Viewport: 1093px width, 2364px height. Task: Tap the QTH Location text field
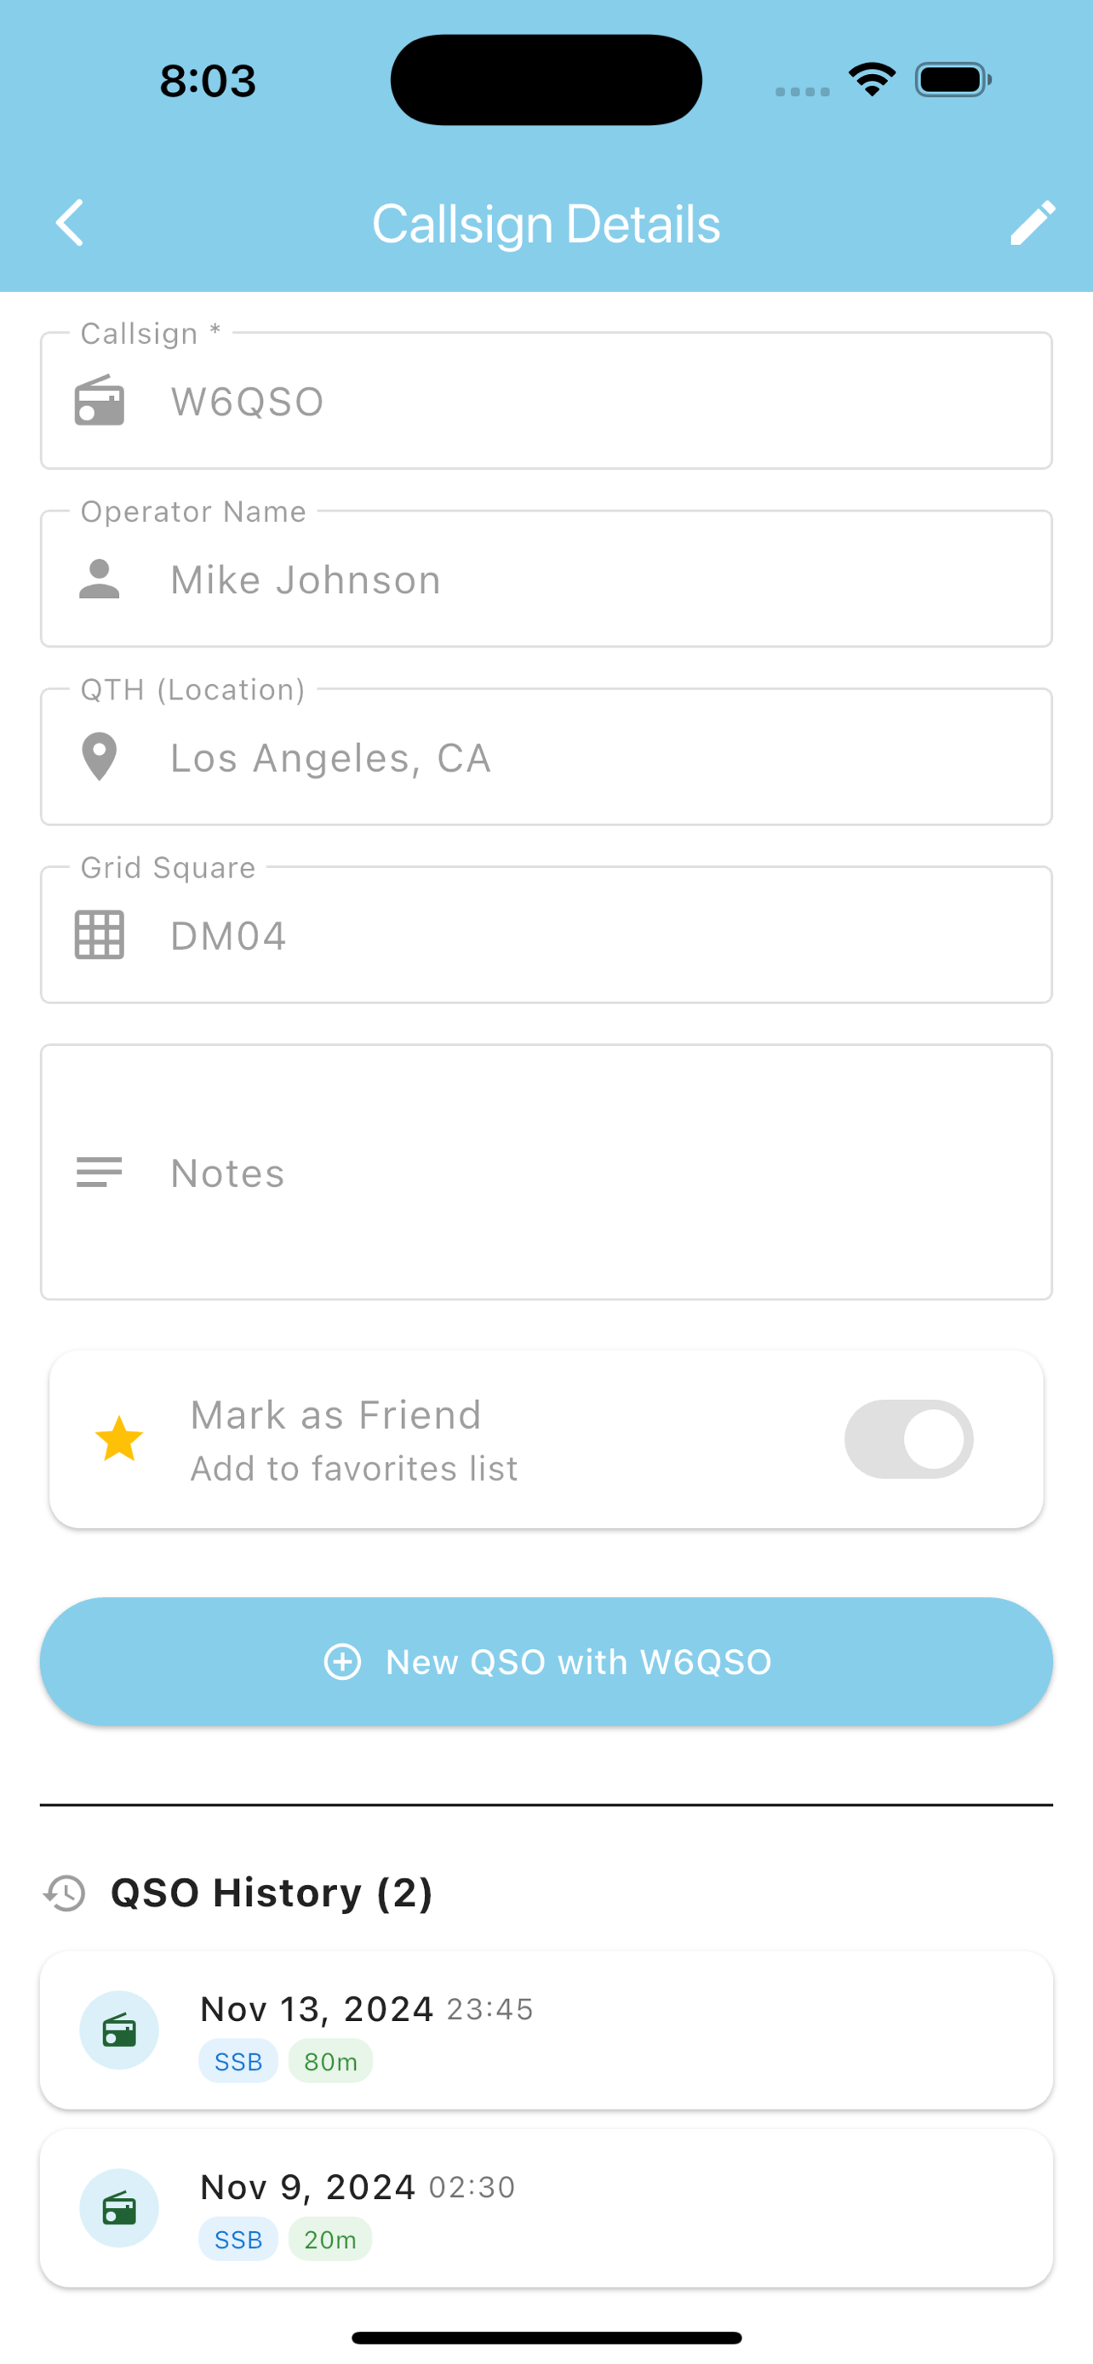587,757
